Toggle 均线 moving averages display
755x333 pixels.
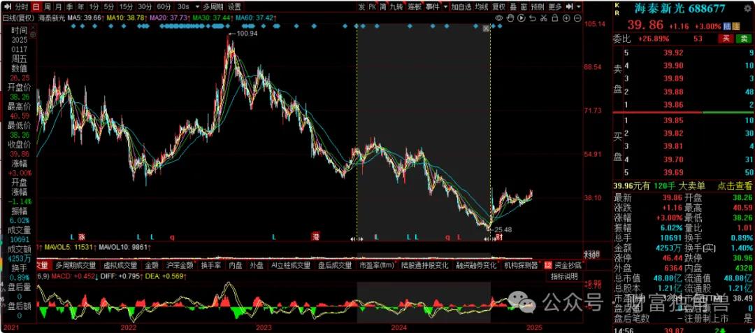click(x=482, y=7)
